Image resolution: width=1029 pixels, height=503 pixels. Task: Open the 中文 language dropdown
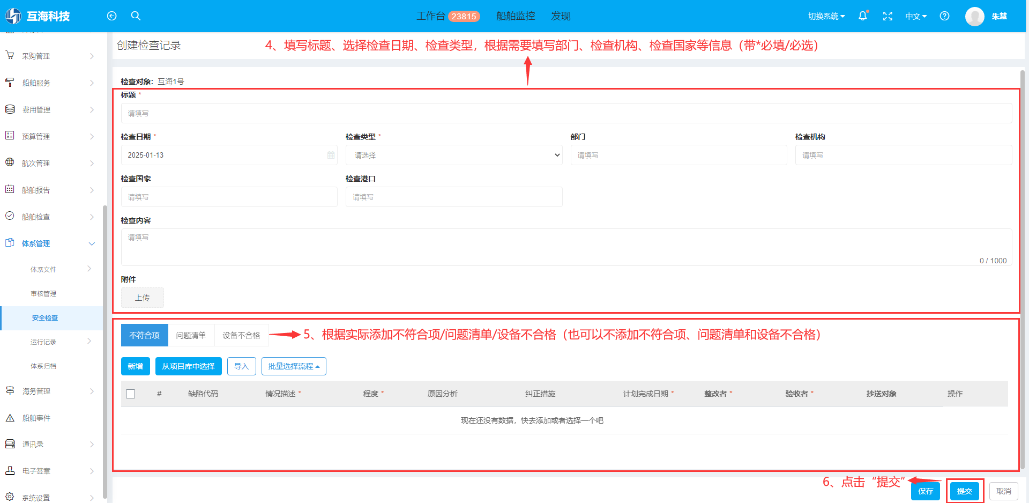point(916,16)
